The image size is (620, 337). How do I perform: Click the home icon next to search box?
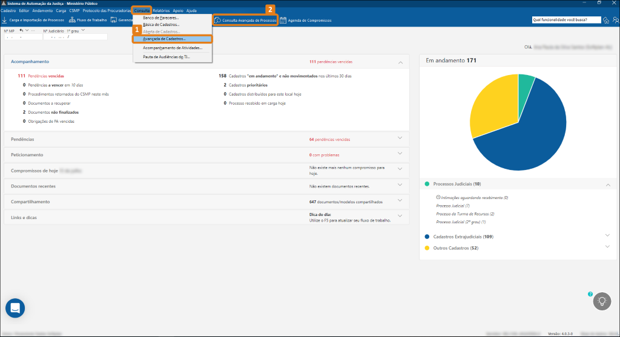pos(606,20)
